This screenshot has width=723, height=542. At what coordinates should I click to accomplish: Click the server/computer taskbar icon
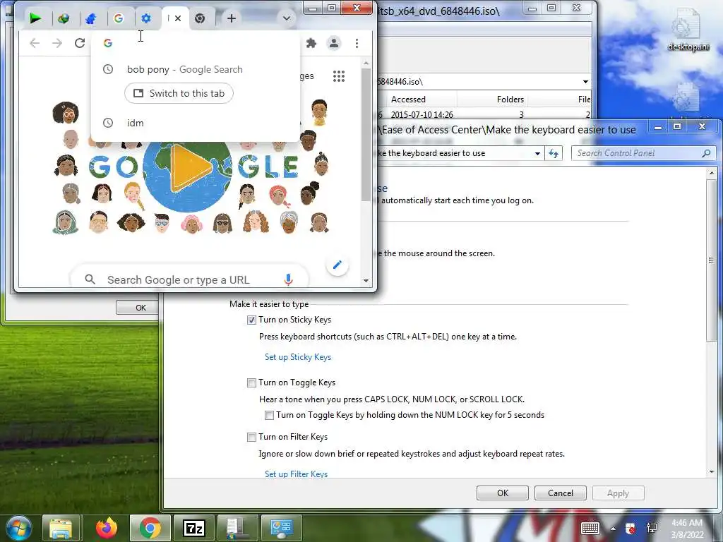[237, 528]
